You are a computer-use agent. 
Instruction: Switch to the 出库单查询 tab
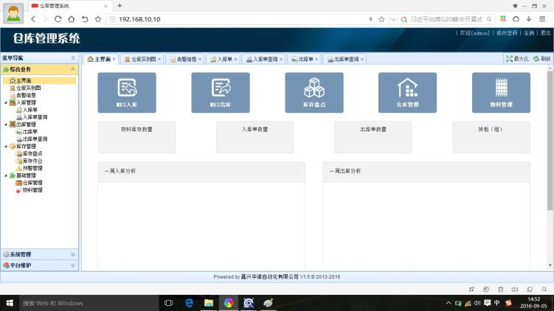[346, 59]
